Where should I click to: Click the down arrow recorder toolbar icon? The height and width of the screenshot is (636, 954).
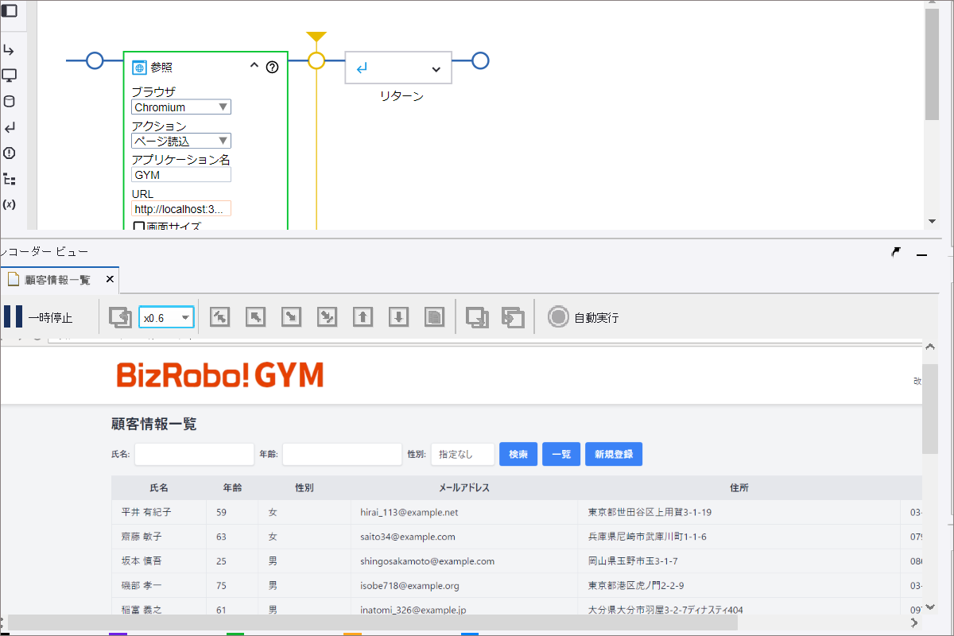[398, 317]
